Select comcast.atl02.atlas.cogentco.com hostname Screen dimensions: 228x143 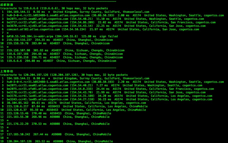tap(33, 29)
